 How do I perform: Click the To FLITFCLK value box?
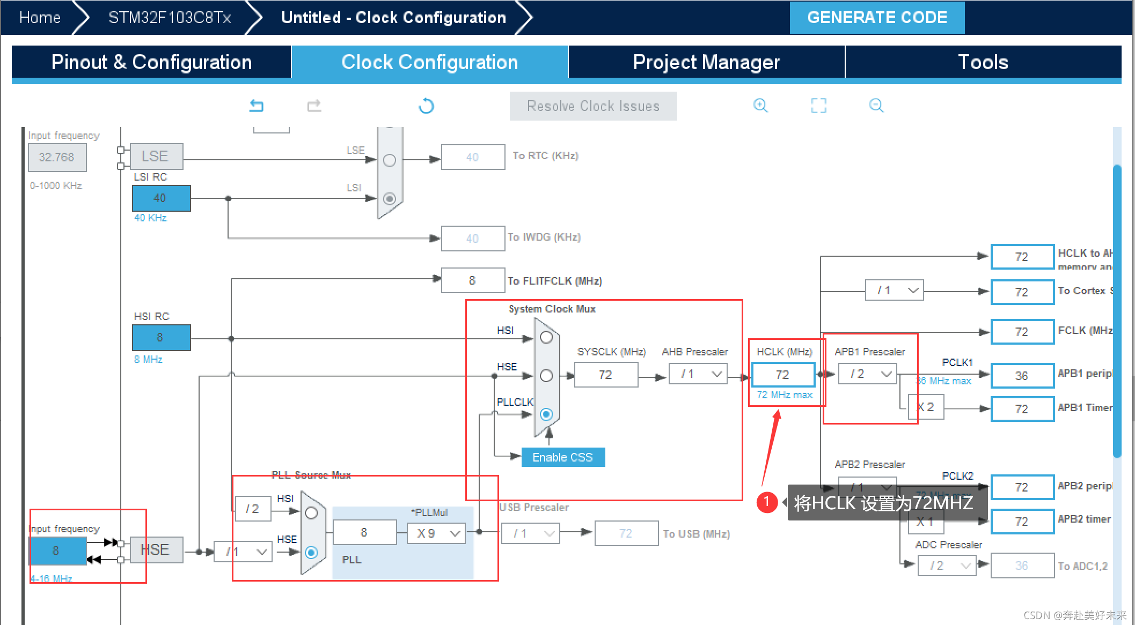pyautogui.click(x=473, y=280)
